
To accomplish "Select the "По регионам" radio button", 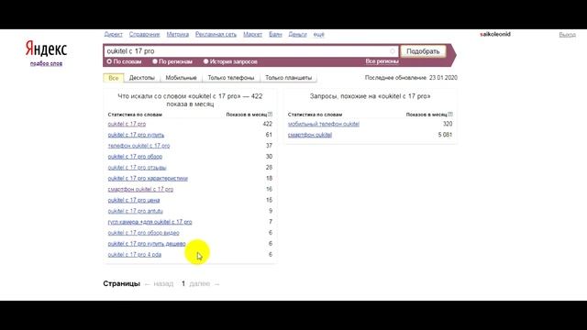I will pos(155,61).
